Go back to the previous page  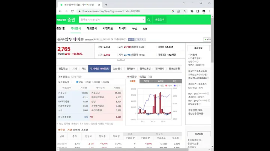pyautogui.click(x=60, y=11)
